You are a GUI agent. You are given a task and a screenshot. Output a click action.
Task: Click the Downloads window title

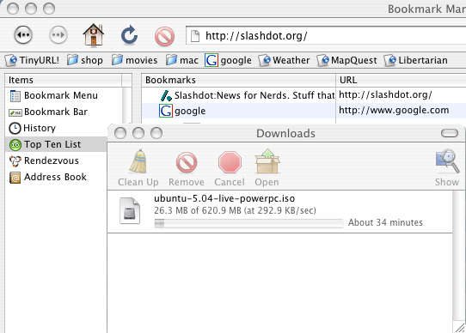click(285, 134)
